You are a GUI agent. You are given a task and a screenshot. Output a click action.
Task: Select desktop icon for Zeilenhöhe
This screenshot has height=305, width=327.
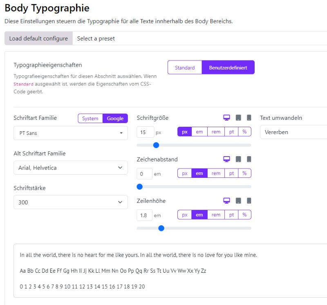(x=227, y=201)
